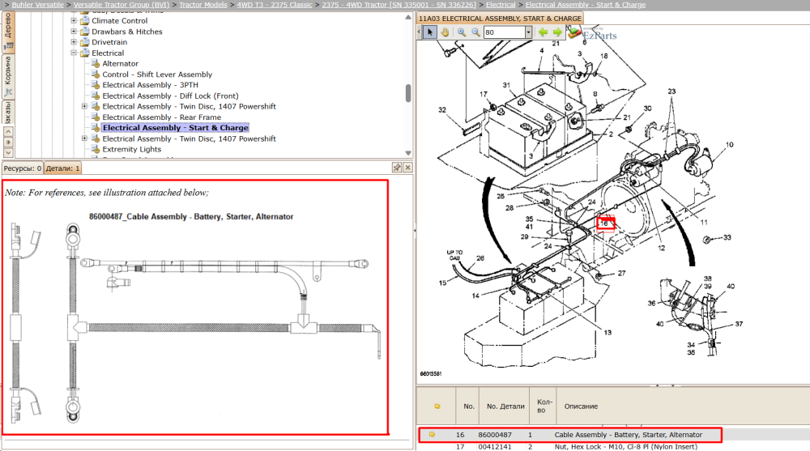Viewport: 810px width, 451px height.
Task: Click the No. Детали column header
Action: [x=505, y=406]
